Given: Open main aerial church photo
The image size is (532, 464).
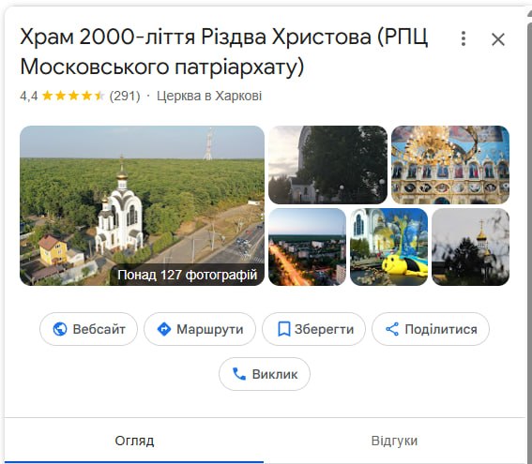Looking at the screenshot, I should click(x=143, y=205).
